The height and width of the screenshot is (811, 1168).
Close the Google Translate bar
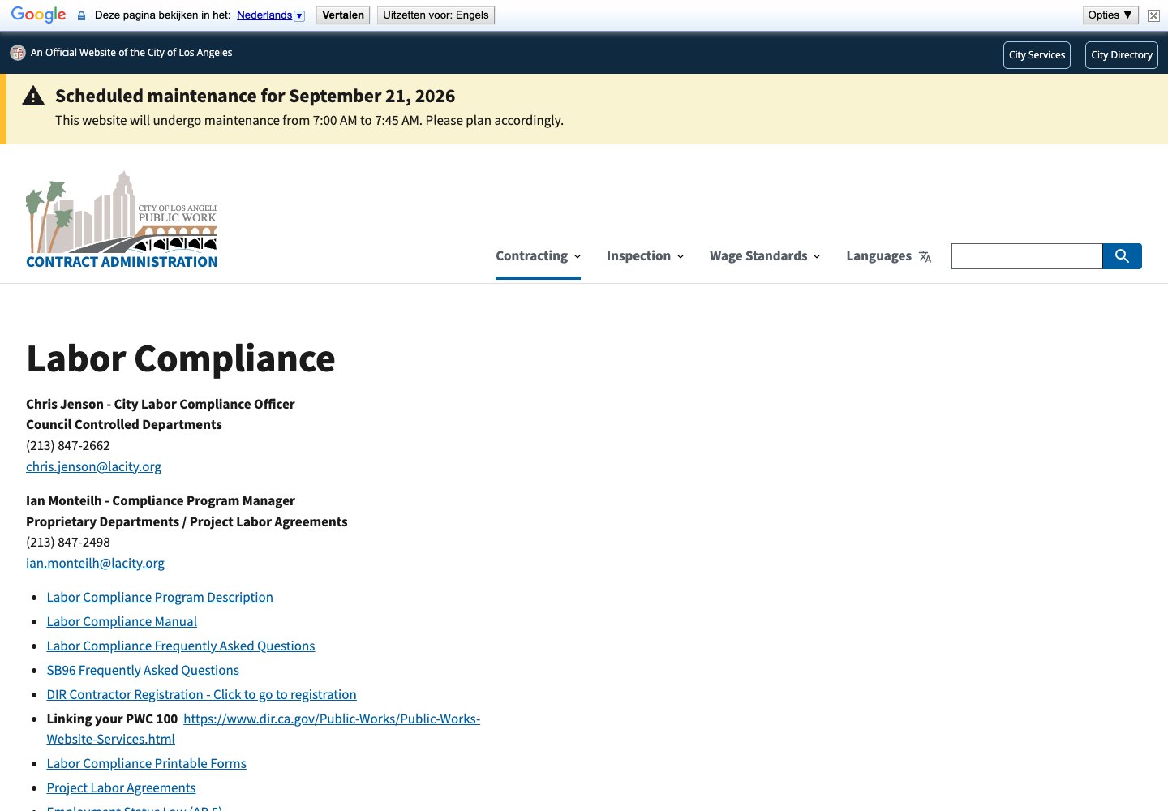pyautogui.click(x=1153, y=15)
